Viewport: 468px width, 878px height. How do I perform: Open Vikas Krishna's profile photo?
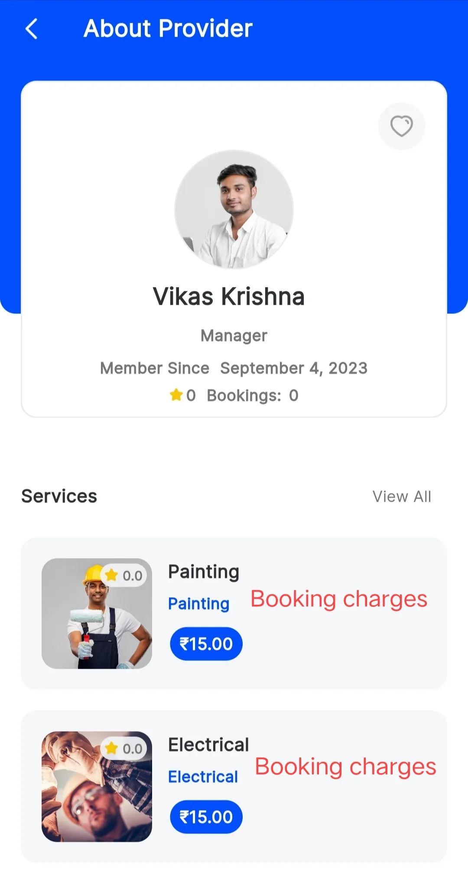click(x=234, y=210)
